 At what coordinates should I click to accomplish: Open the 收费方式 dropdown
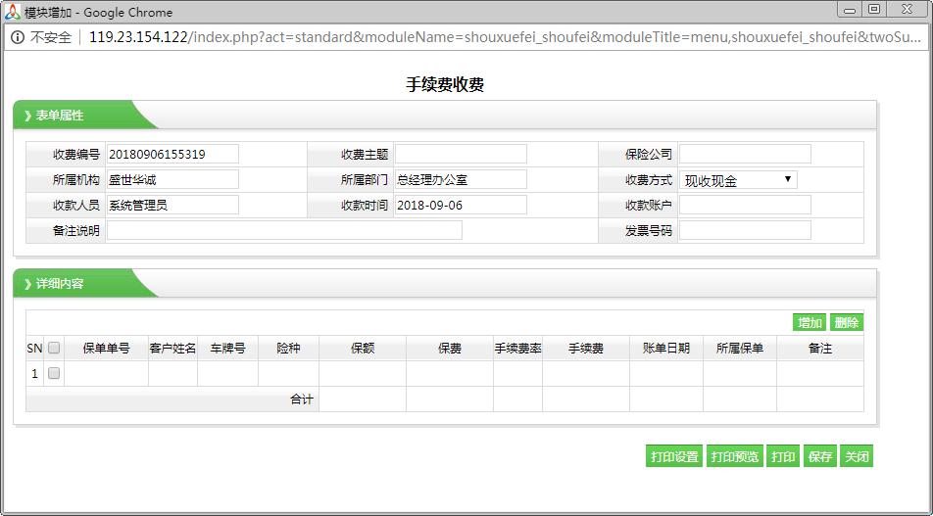[738, 180]
